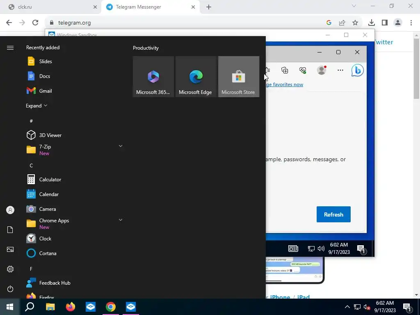The height and width of the screenshot is (315, 420).
Task: Open Edge browser essentials heart icon
Action: click(x=303, y=70)
